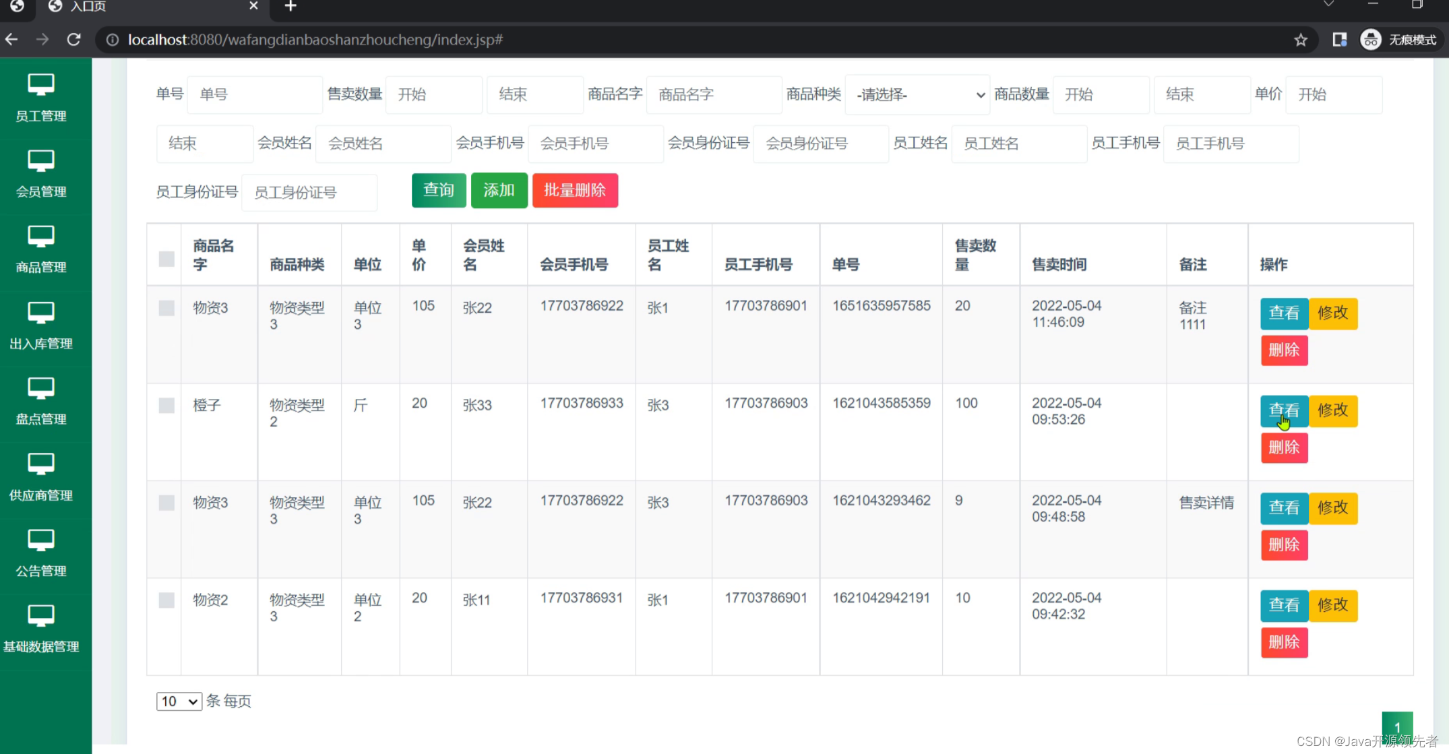
Task: Bookmark this page with star icon
Action: 1301,40
